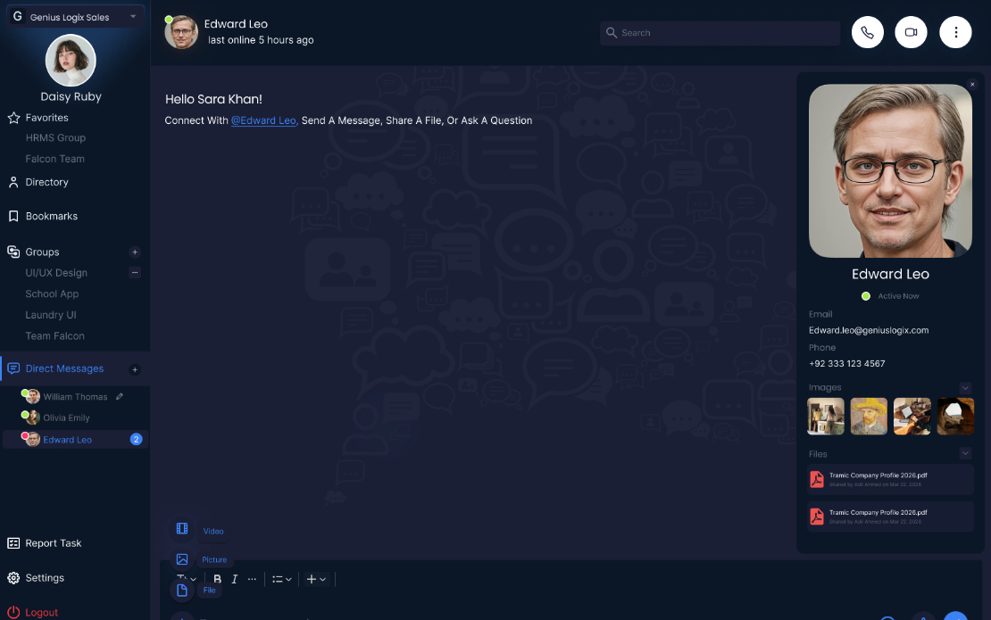Toggle bold formatting
Viewport: 991px width, 620px height.
tap(218, 579)
